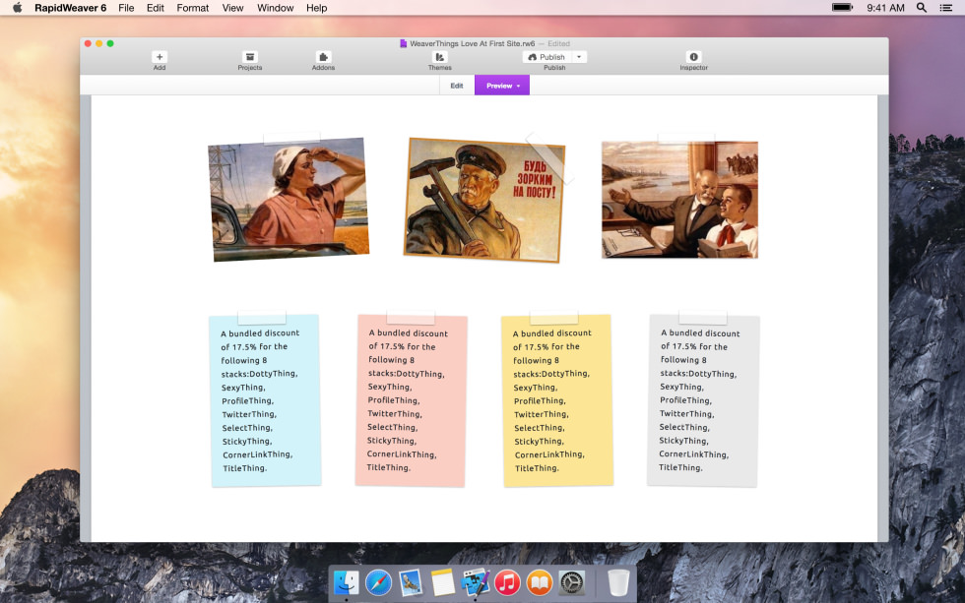Click the blue sticky note
The image size is (965, 603).
pyautogui.click(x=265, y=400)
